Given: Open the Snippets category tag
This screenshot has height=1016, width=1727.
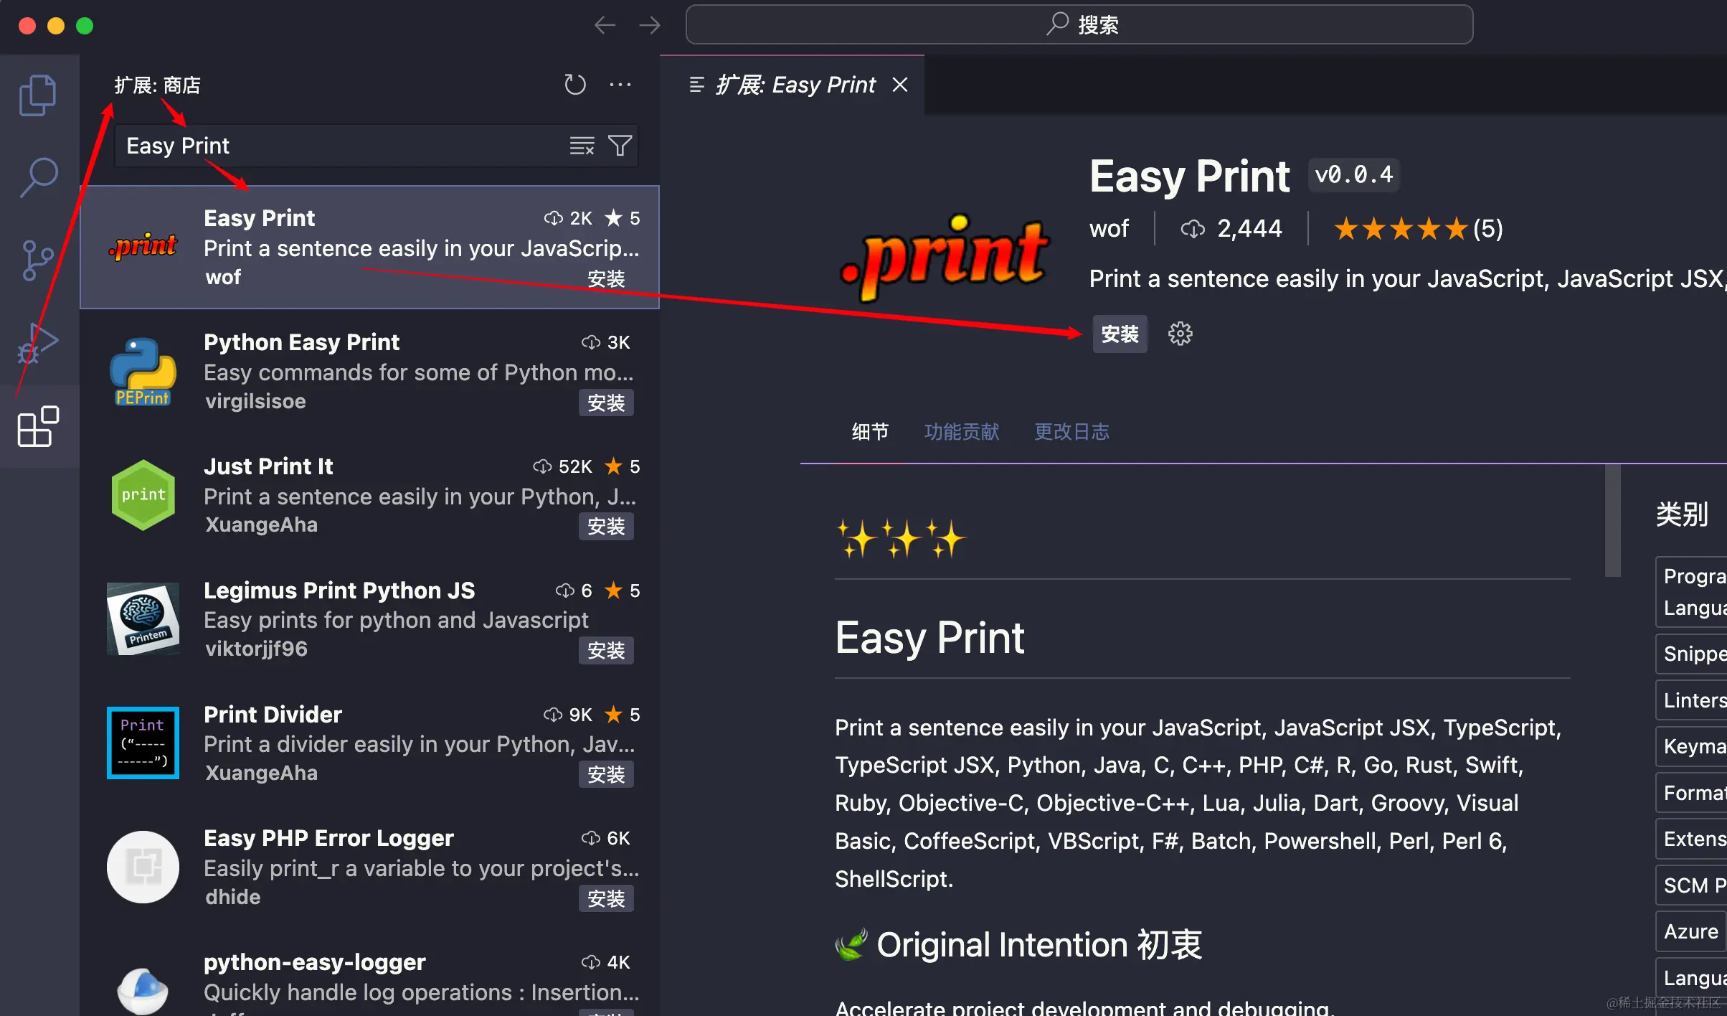Looking at the screenshot, I should point(1693,654).
